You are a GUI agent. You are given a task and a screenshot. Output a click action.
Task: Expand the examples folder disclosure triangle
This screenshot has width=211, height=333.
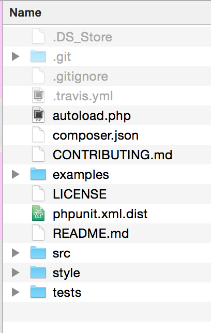point(16,174)
